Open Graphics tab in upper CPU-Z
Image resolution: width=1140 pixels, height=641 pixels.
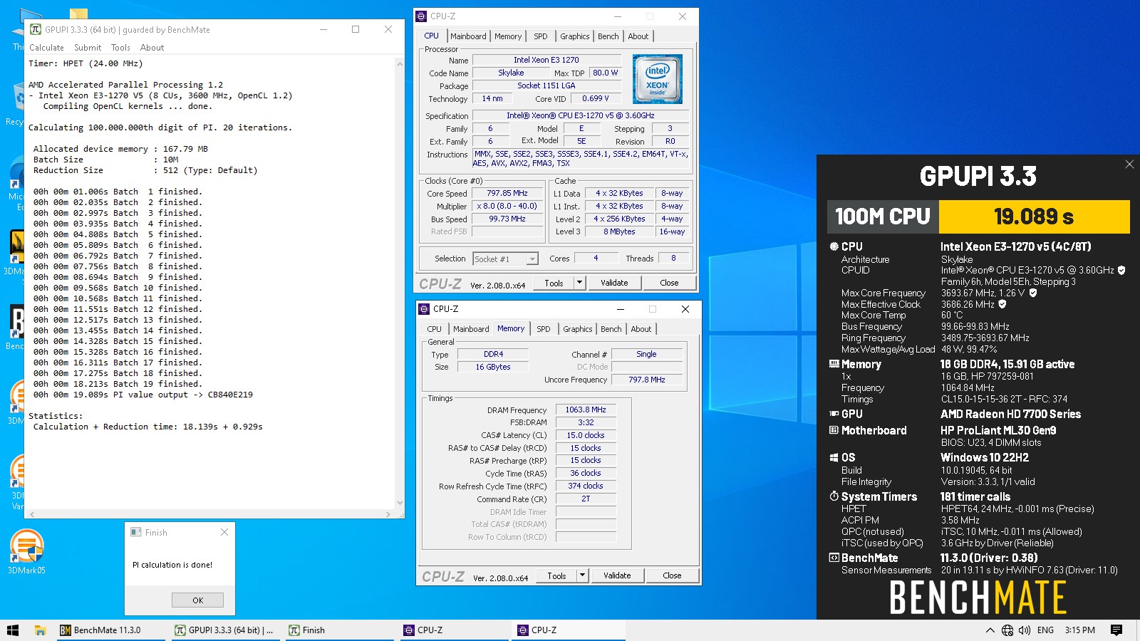coord(574,36)
